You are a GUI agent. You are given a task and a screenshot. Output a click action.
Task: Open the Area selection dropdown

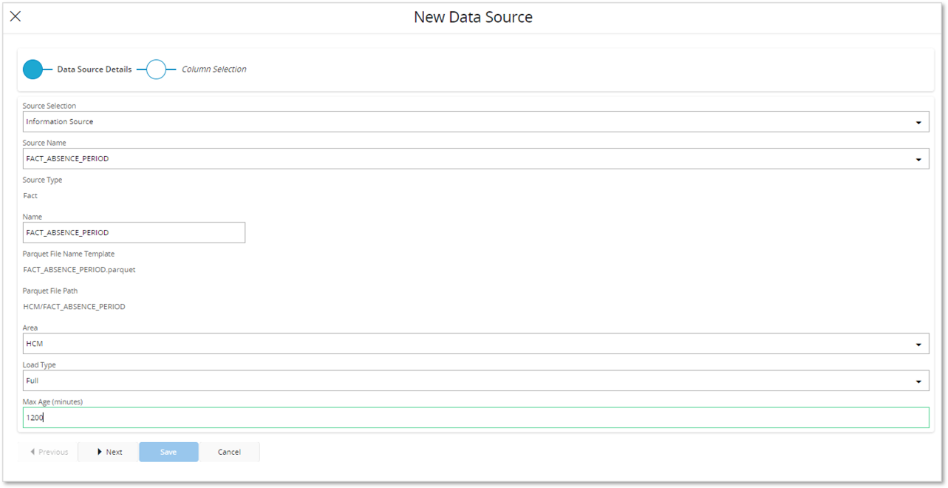473,343
